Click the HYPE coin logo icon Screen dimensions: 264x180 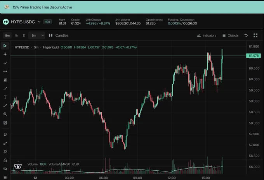point(6,22)
